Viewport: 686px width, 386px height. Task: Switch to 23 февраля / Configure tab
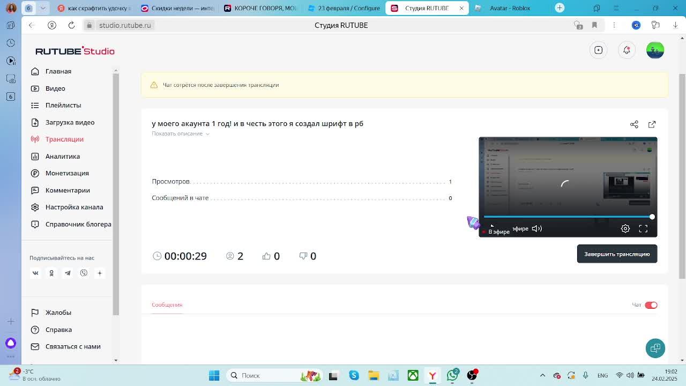(344, 8)
